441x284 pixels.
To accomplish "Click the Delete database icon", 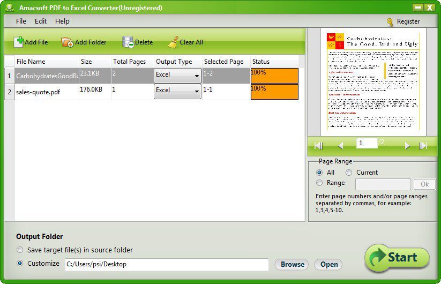I will click(128, 42).
